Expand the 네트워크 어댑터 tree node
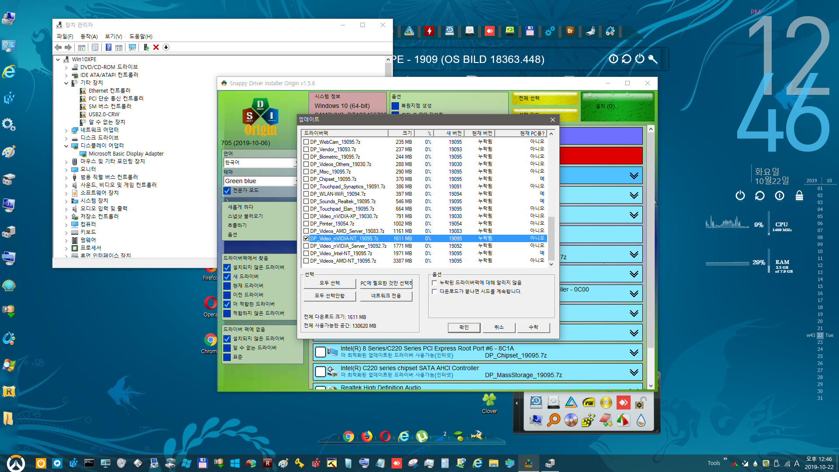This screenshot has width=839, height=472. (66, 130)
